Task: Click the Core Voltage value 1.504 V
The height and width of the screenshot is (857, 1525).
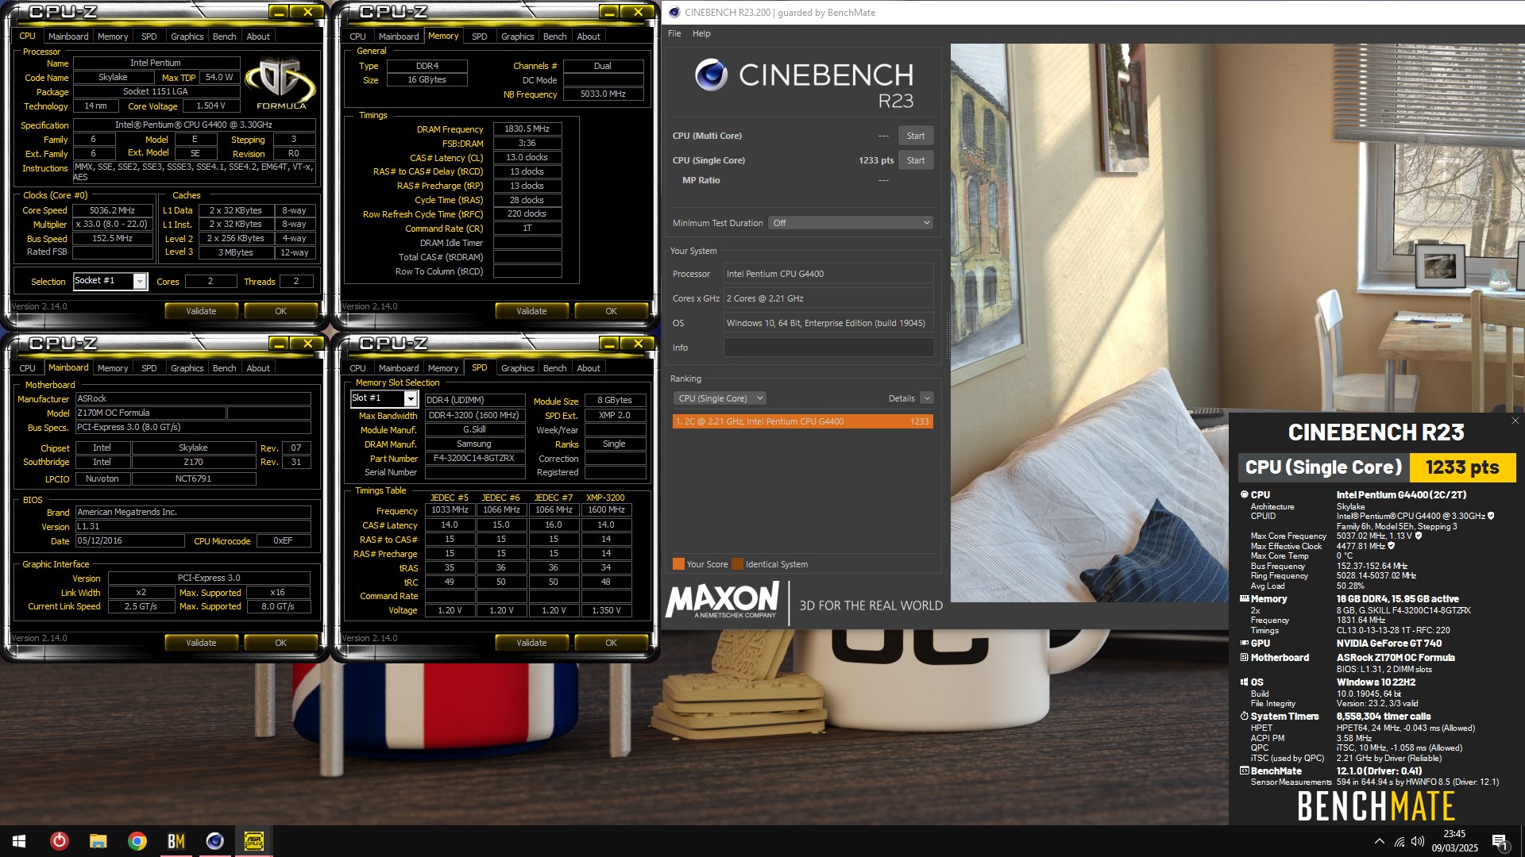Action: click(x=210, y=106)
